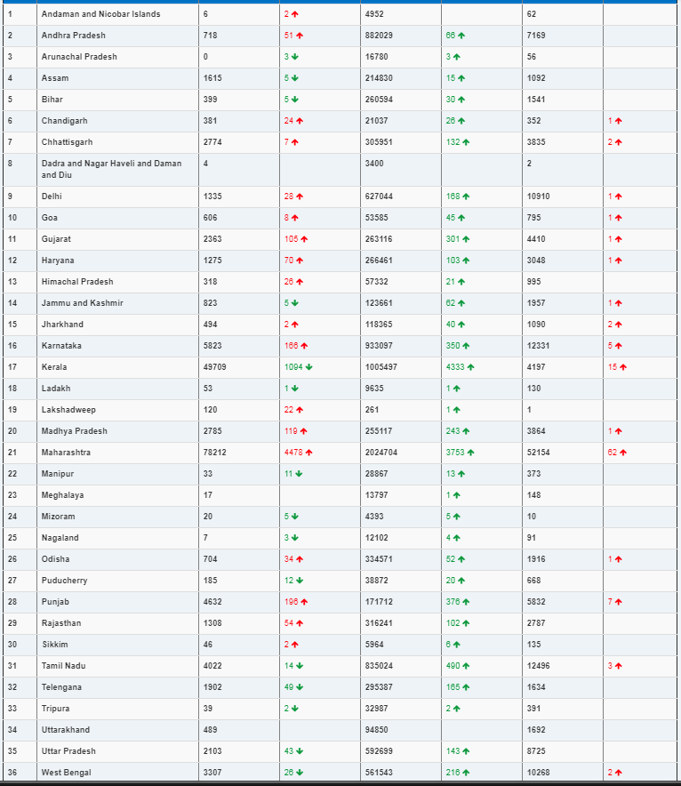Select the Andaman and Nicobar Islands name
The image size is (681, 786).
pos(100,14)
